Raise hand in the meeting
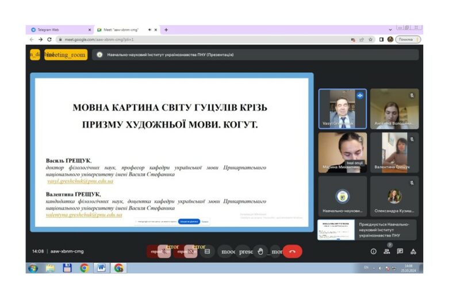Viewport: 460px width, 287px height. click(x=260, y=251)
